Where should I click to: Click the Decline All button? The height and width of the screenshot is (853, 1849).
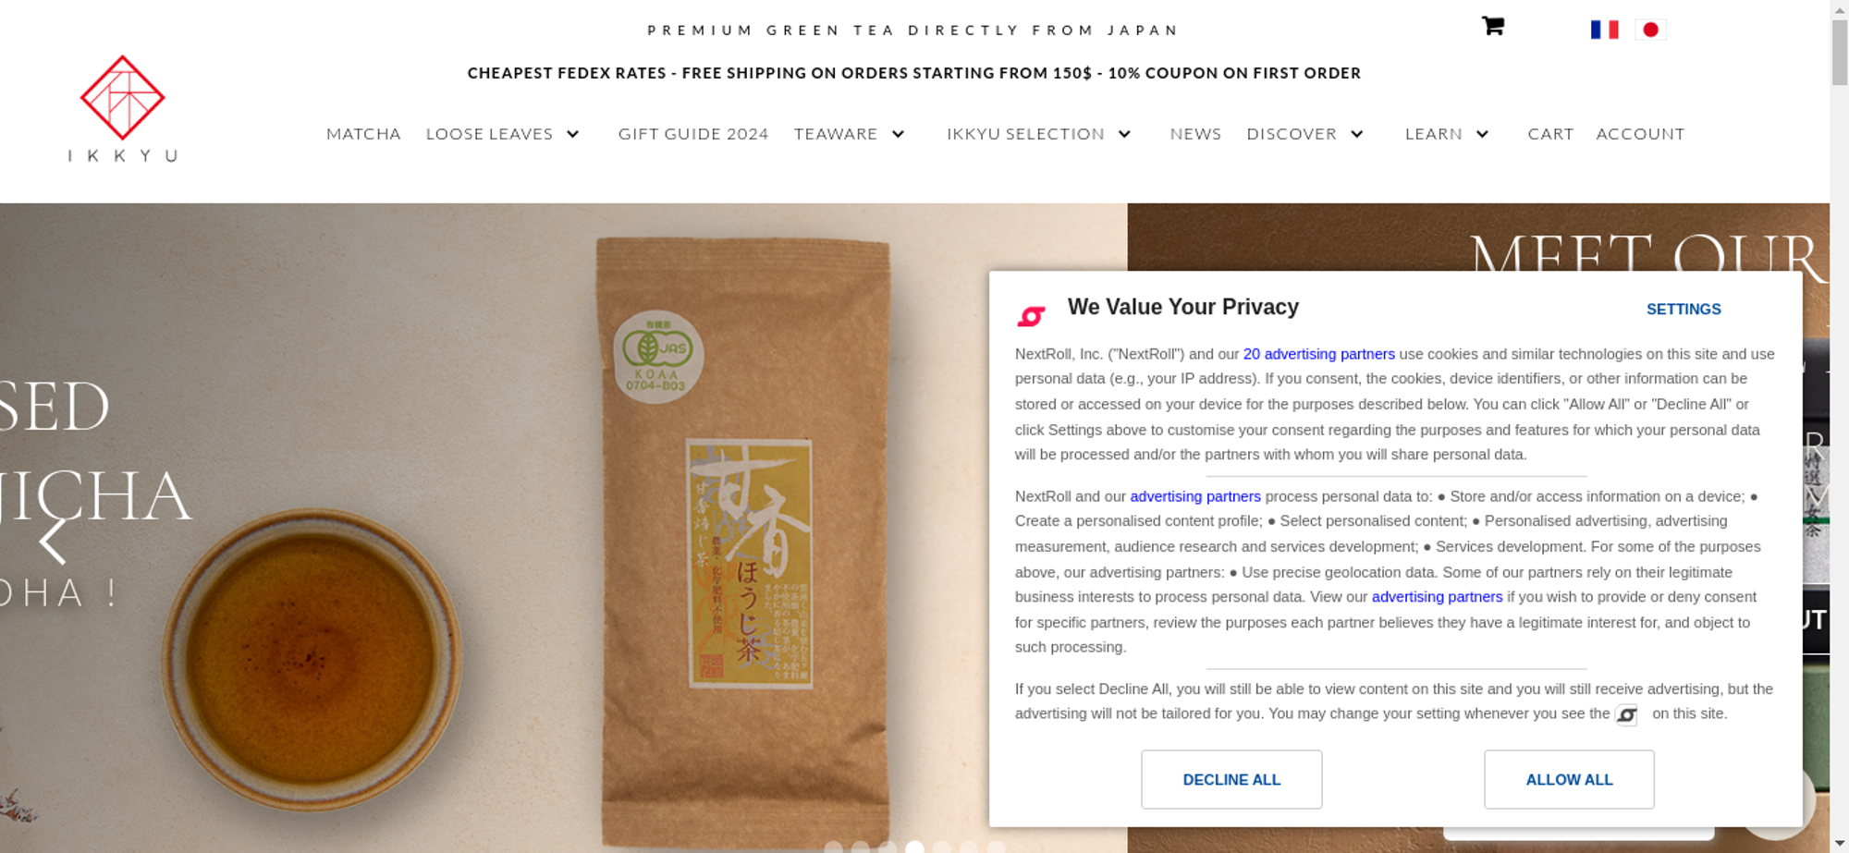coord(1231,779)
